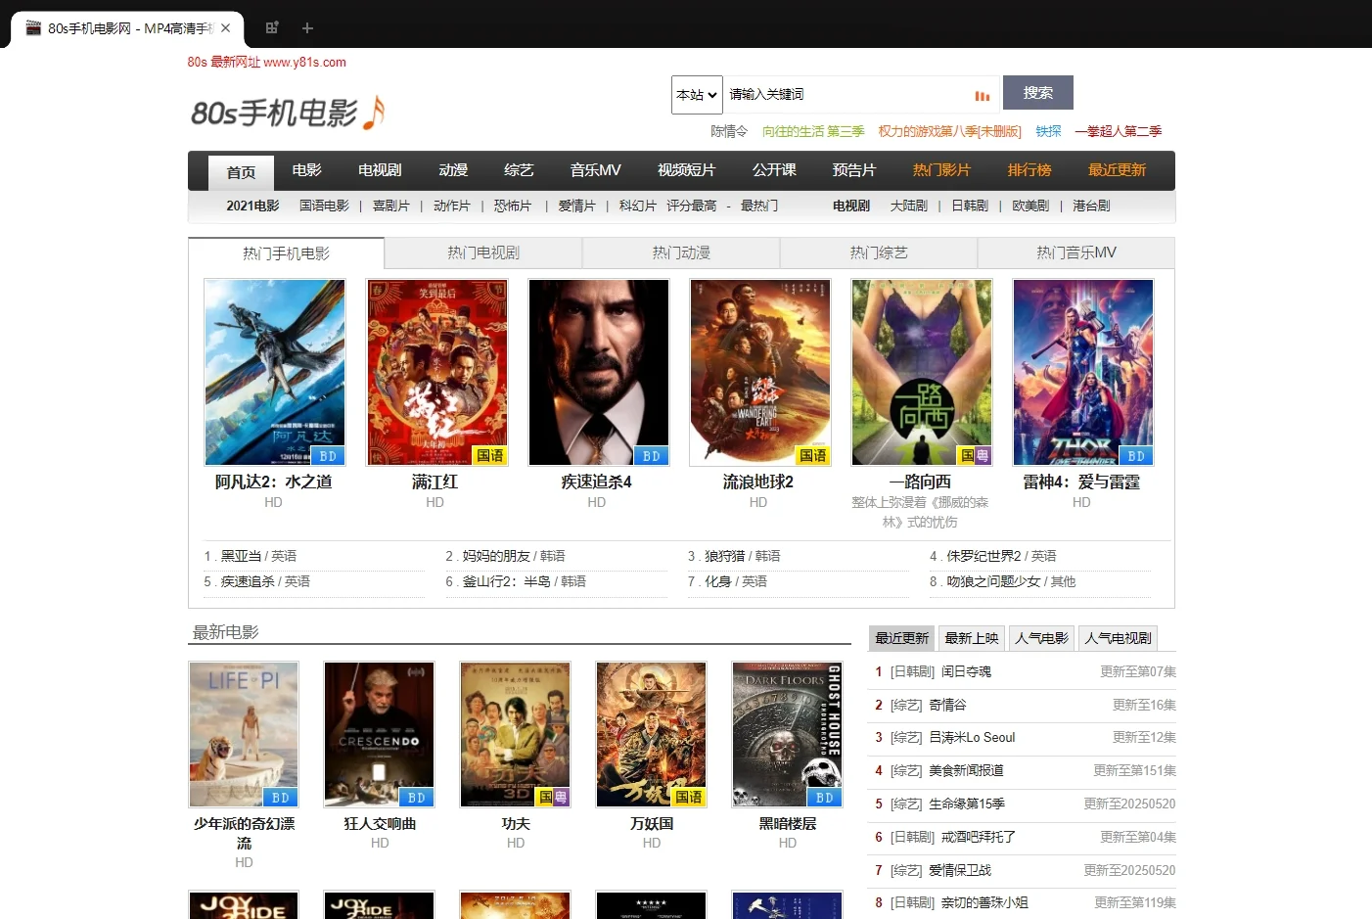Click the clapperboard favicon on the browser tab
This screenshot has width=1372, height=919.
(33, 28)
